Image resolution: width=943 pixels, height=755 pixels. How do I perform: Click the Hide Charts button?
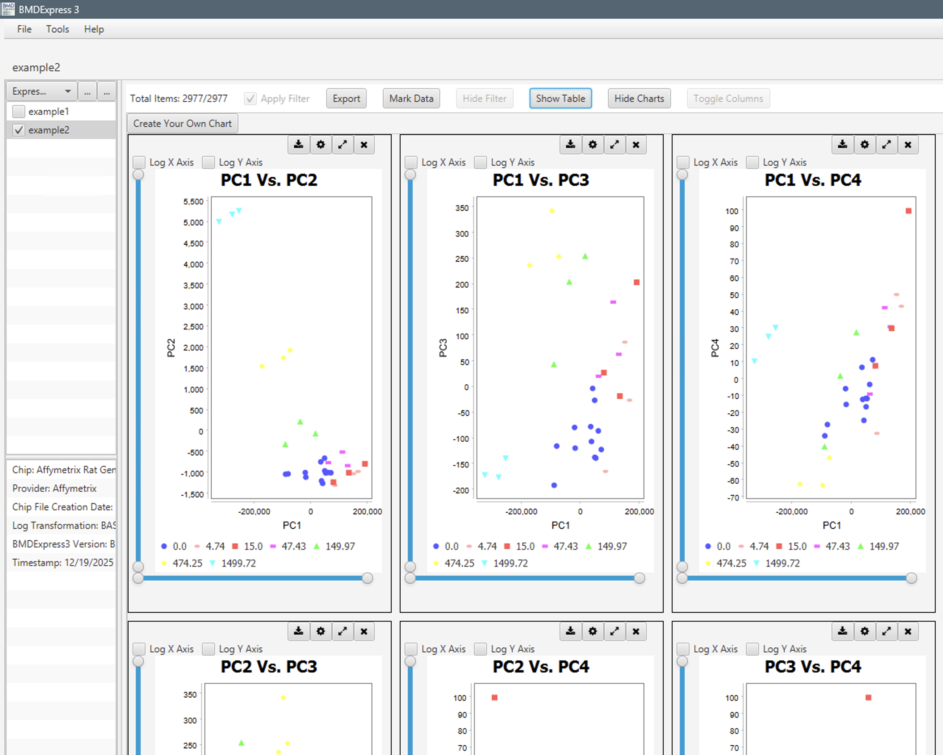click(639, 99)
